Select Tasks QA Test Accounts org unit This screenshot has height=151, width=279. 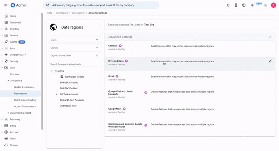72,100
